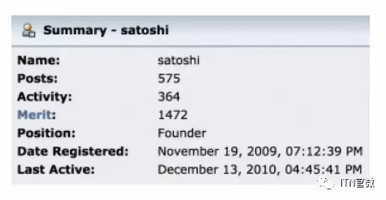Click the activity value 364
386x200 pixels.
(x=169, y=97)
